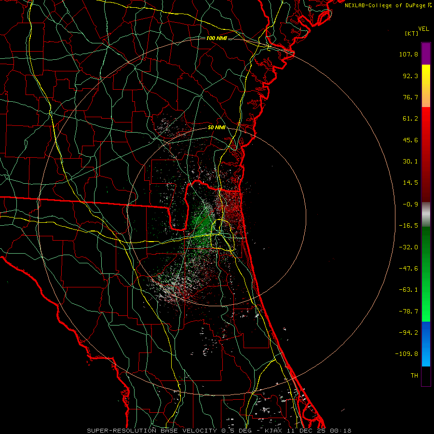Pick the green segment of the color bar
Image resolution: width=434 pixels, height=434 pixels.
pos(426,274)
